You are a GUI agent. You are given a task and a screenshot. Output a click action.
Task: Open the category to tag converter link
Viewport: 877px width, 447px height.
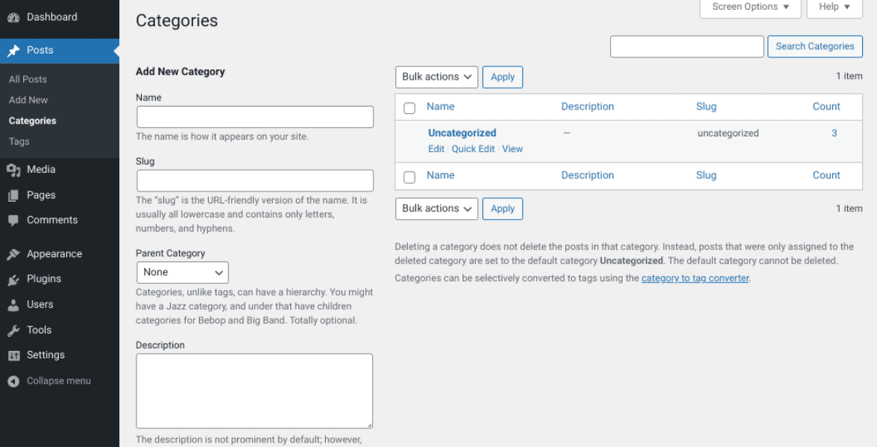pos(695,277)
